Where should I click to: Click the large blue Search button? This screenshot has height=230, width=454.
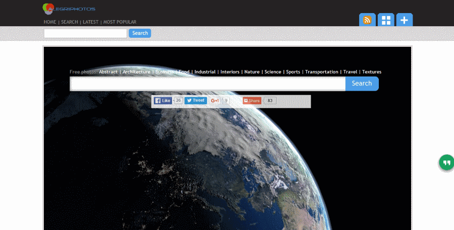[362, 84]
